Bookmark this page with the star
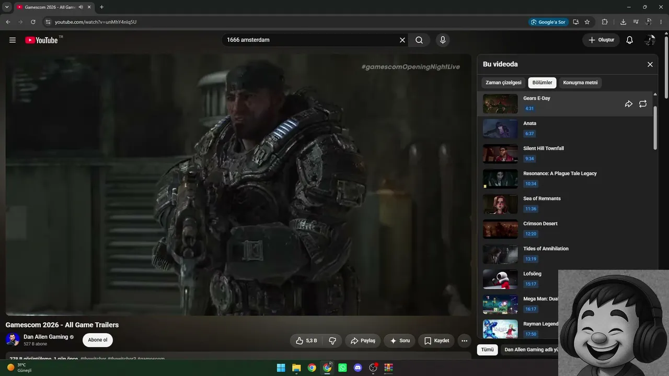The height and width of the screenshot is (376, 669). click(x=587, y=22)
